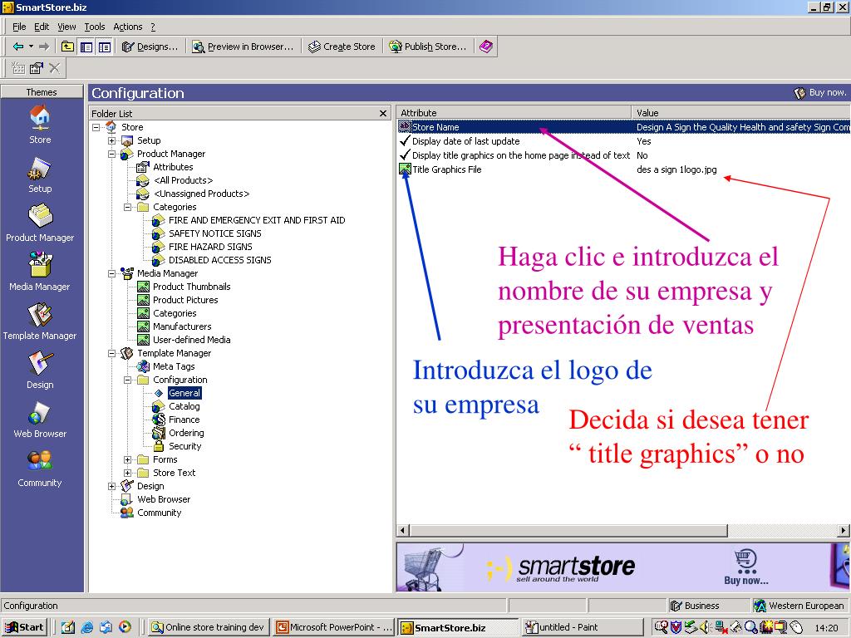Click Preview in Browser... button
Viewport: 851px width, 638px height.
[243, 47]
